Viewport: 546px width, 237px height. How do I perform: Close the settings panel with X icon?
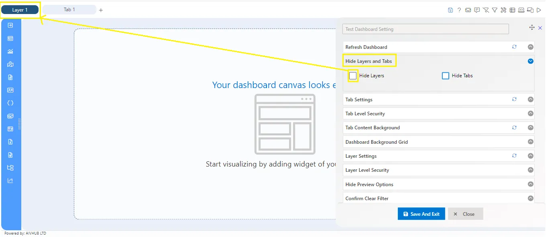click(x=540, y=28)
